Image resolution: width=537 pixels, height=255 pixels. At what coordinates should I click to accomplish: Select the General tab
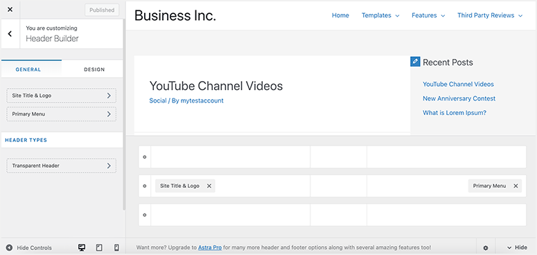(x=28, y=69)
